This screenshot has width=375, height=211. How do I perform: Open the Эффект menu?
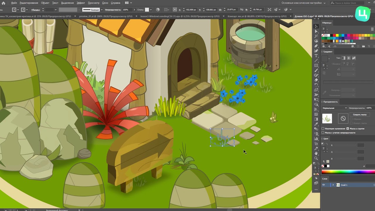click(x=81, y=3)
